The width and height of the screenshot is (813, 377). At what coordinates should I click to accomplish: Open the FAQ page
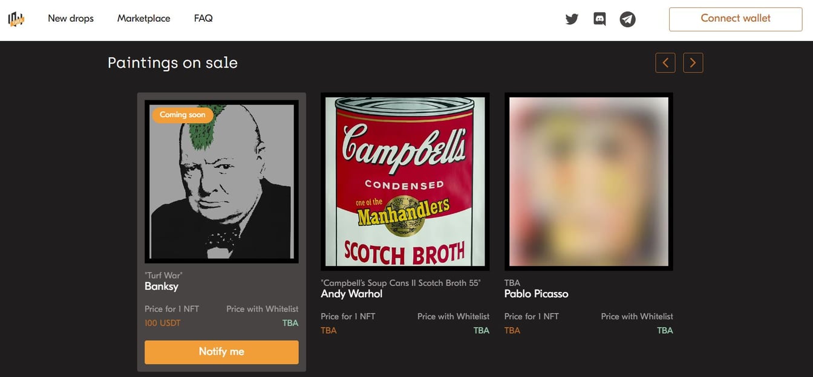[x=203, y=18]
